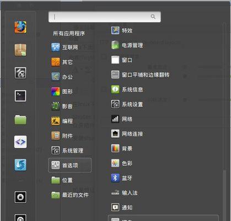Select the 首选项 preferences category
231x221 pixels.
[70, 165]
